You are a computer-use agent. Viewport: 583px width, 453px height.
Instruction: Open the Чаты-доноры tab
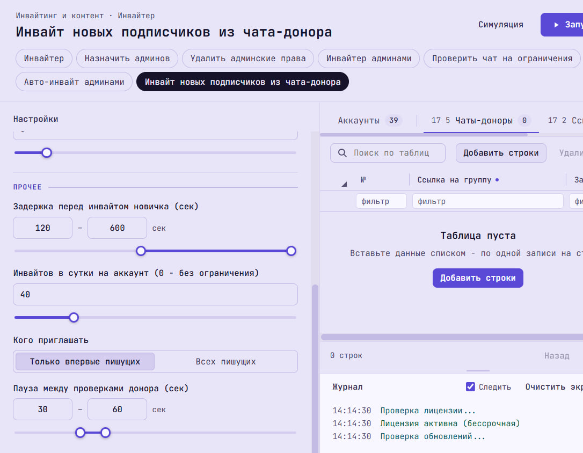(x=481, y=120)
